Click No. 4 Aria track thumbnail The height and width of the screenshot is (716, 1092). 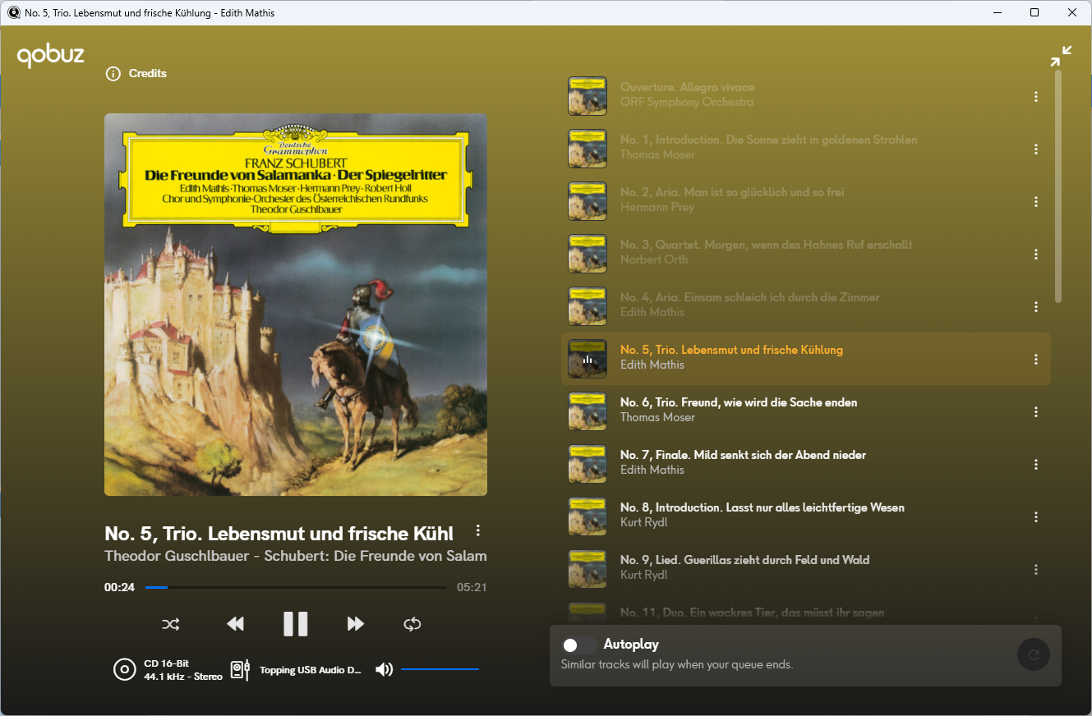point(587,306)
